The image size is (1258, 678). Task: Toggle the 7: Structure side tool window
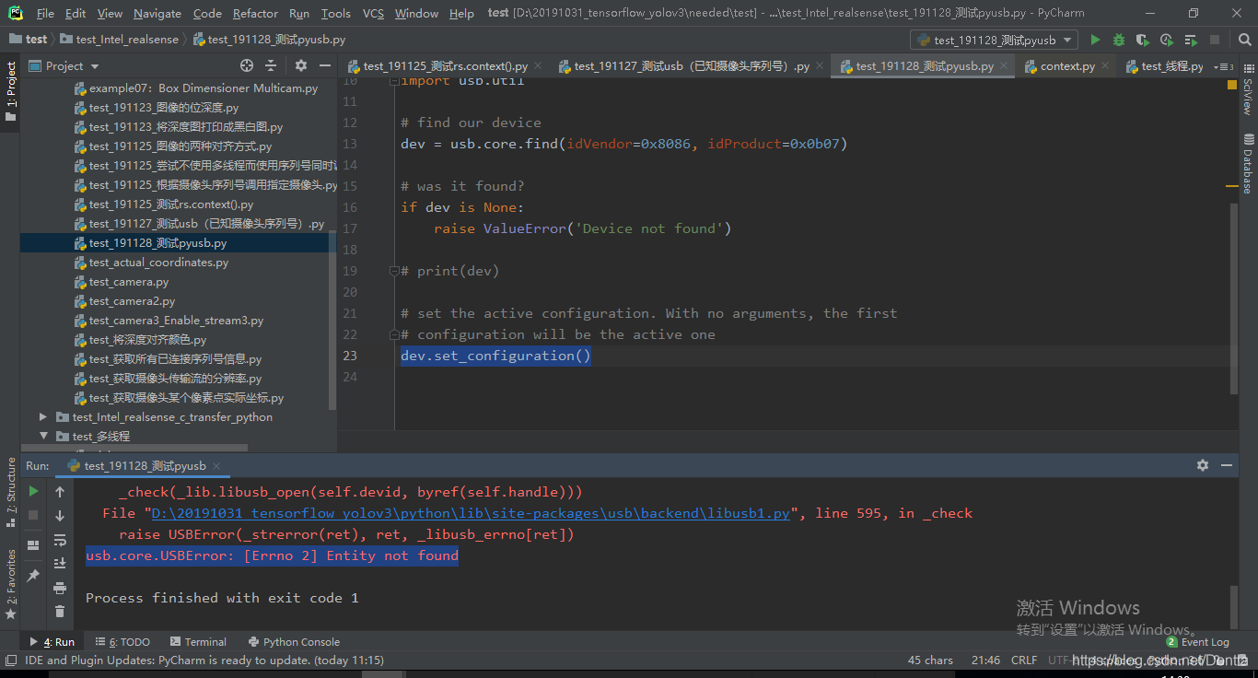tap(11, 492)
